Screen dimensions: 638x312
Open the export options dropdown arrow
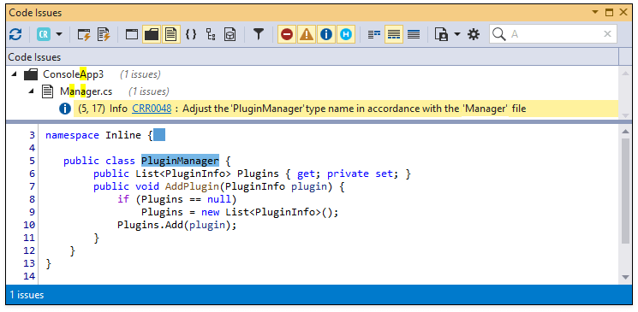click(457, 34)
